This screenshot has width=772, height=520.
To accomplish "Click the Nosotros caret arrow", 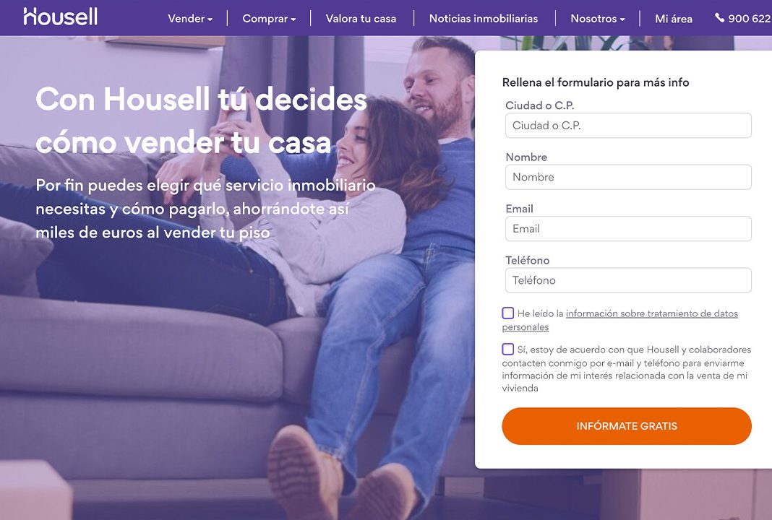I will pyautogui.click(x=622, y=19).
